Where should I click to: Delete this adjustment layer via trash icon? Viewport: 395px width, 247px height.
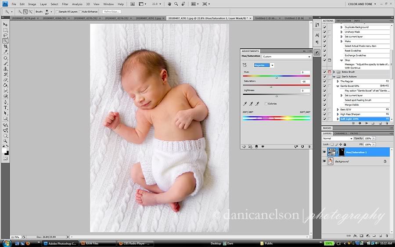(x=309, y=147)
